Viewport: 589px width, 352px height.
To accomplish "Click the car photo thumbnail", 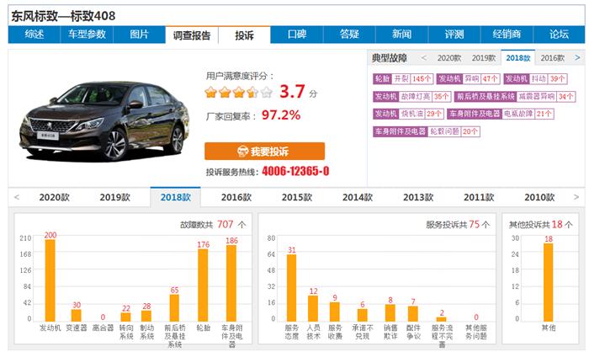I will pos(104,120).
